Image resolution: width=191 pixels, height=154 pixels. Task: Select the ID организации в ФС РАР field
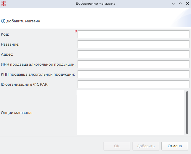pyautogui.click(x=133, y=84)
